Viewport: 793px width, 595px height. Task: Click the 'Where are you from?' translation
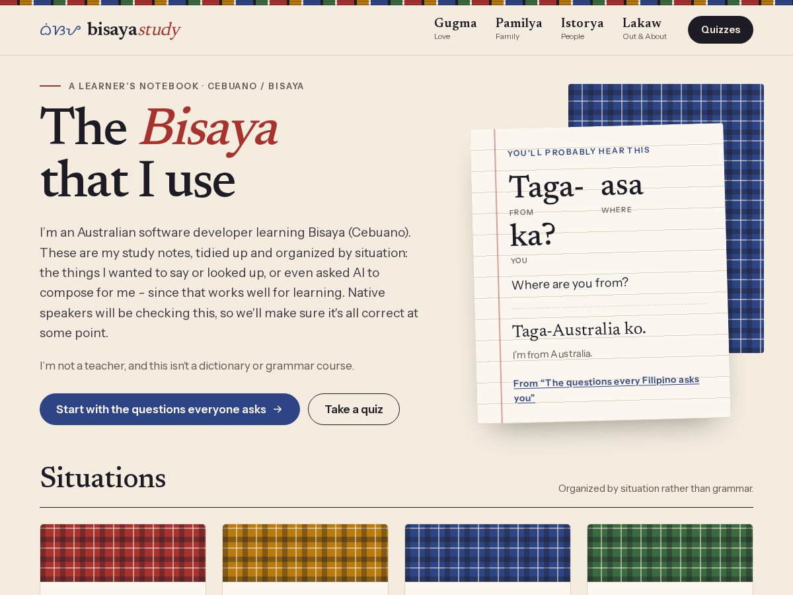(x=570, y=284)
